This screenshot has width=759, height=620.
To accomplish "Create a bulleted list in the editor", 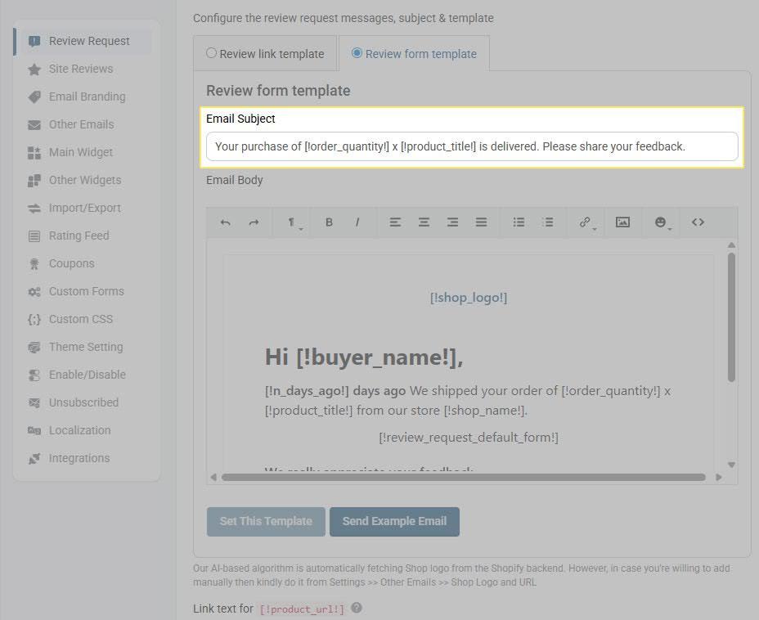I will 519,222.
